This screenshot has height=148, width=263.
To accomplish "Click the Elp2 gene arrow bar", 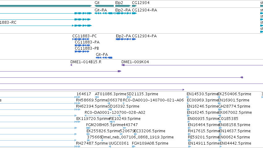I will pyautogui.click(x=123, y=6).
